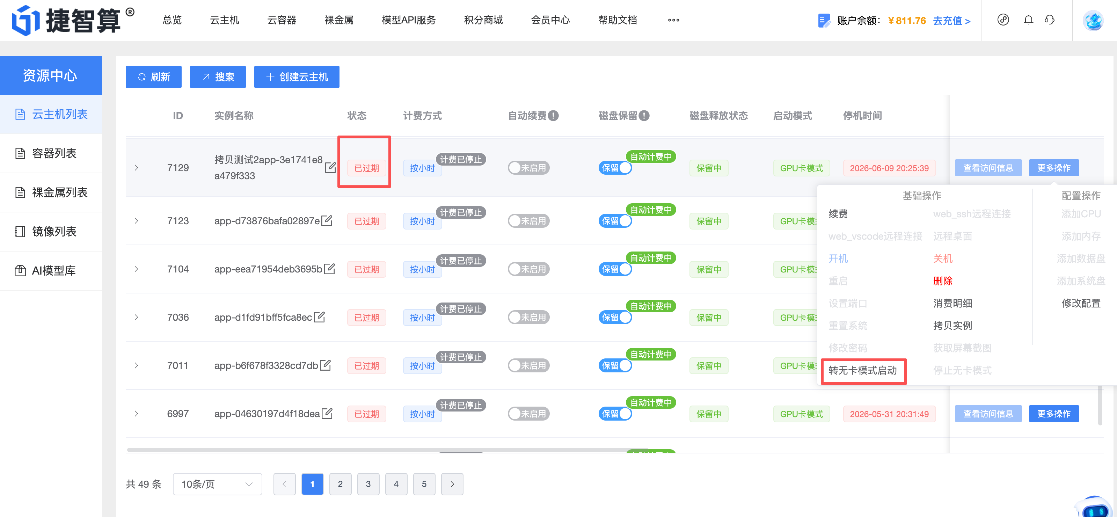This screenshot has height=517, width=1117.
Task: Open the 10条/页 page size dropdown
Action: (x=217, y=483)
